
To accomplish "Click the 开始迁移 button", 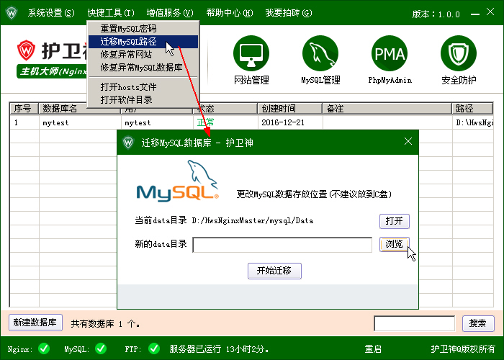I will pyautogui.click(x=274, y=271).
